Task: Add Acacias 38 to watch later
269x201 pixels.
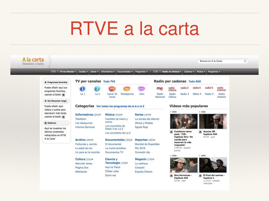Action: point(200,132)
